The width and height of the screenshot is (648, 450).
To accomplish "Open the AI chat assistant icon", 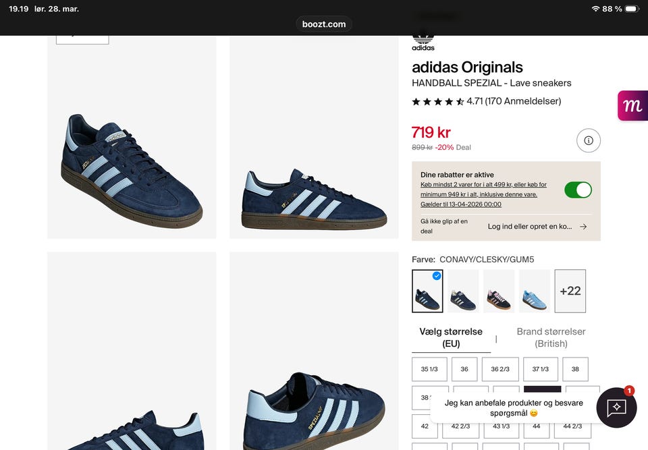I will tap(616, 407).
